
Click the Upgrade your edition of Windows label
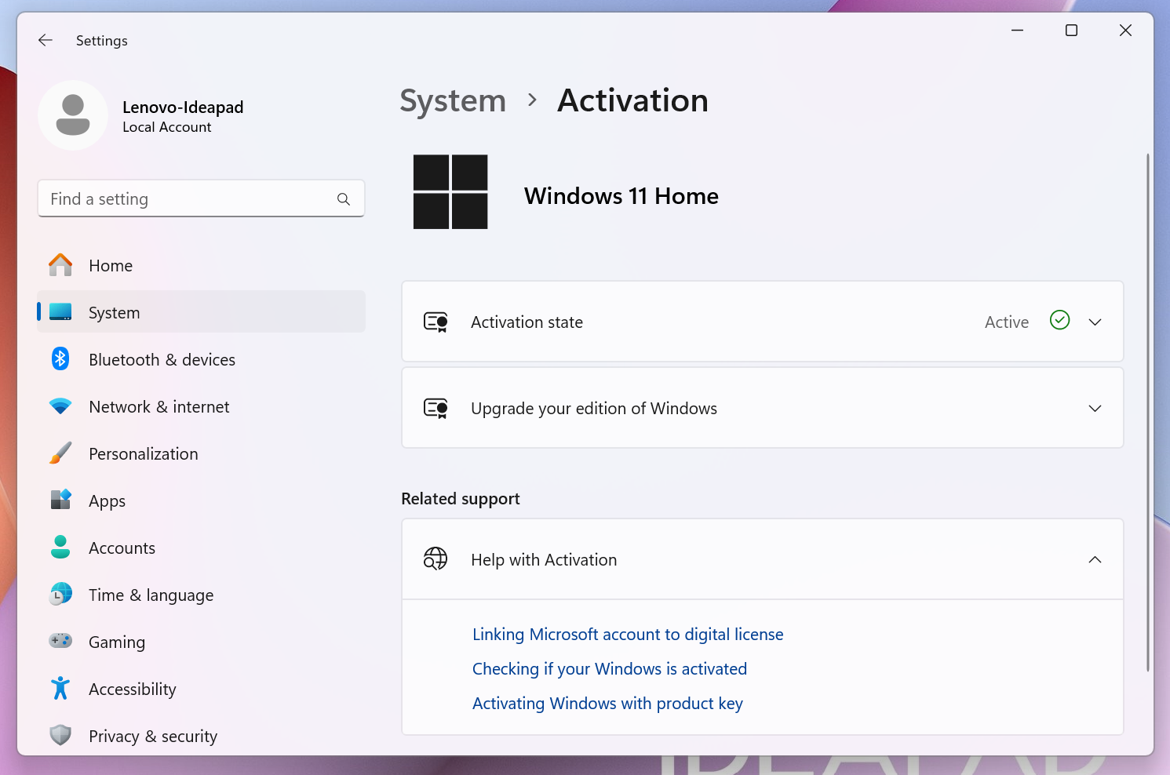tap(594, 408)
